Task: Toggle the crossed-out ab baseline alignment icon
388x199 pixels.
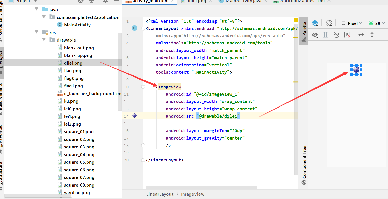Action: [336, 35]
